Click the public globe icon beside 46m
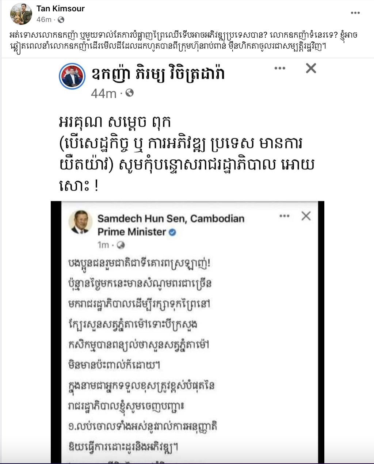 [61, 19]
